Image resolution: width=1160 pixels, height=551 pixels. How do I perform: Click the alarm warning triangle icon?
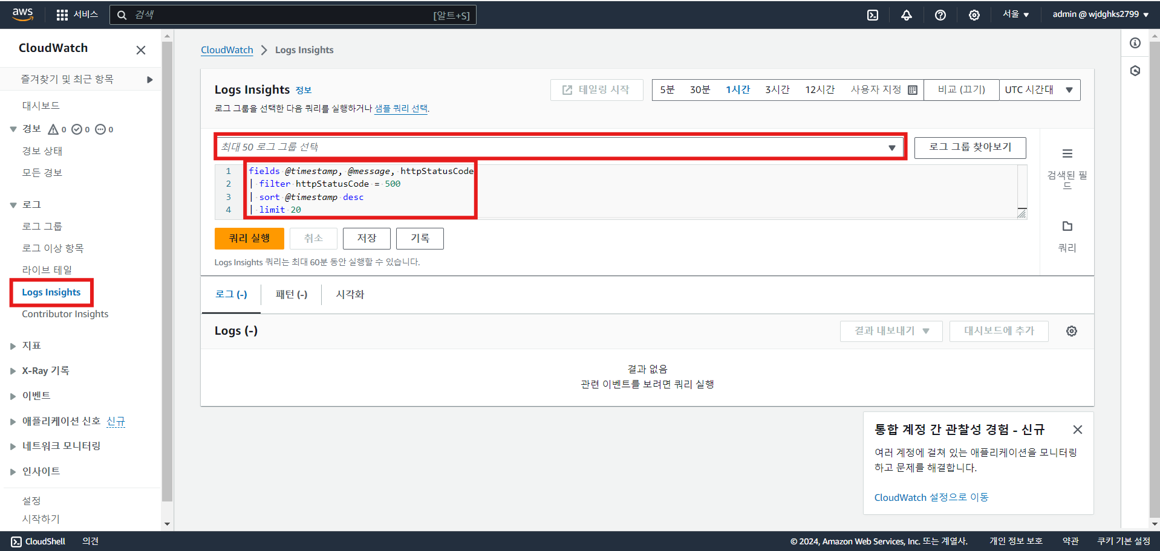(x=53, y=129)
